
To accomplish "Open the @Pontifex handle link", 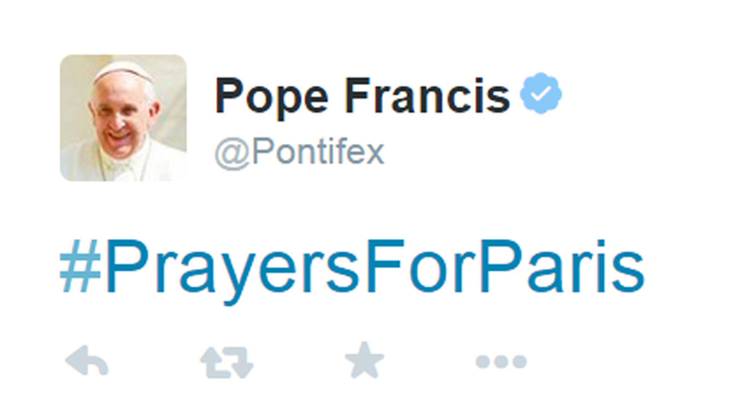I will (299, 152).
